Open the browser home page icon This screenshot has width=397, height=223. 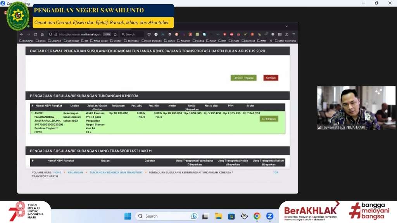click(42, 34)
